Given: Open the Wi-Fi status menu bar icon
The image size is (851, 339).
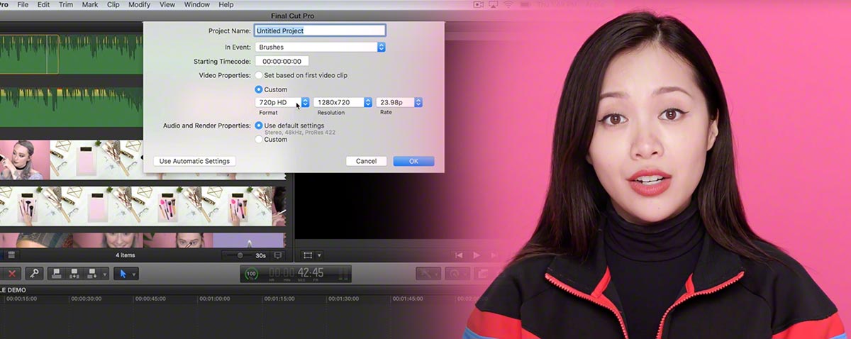Looking at the screenshot, I should (x=508, y=4).
